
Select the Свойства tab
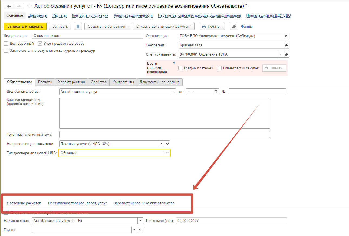[99, 82]
